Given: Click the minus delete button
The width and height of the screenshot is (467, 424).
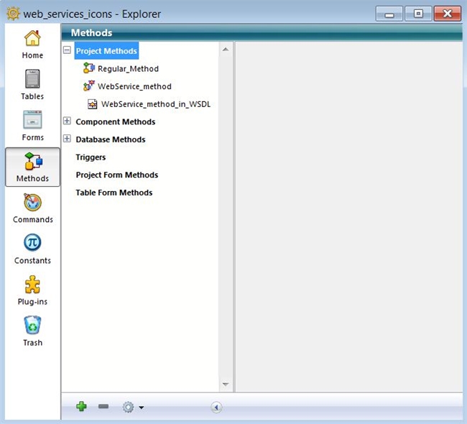Looking at the screenshot, I should pos(103,407).
